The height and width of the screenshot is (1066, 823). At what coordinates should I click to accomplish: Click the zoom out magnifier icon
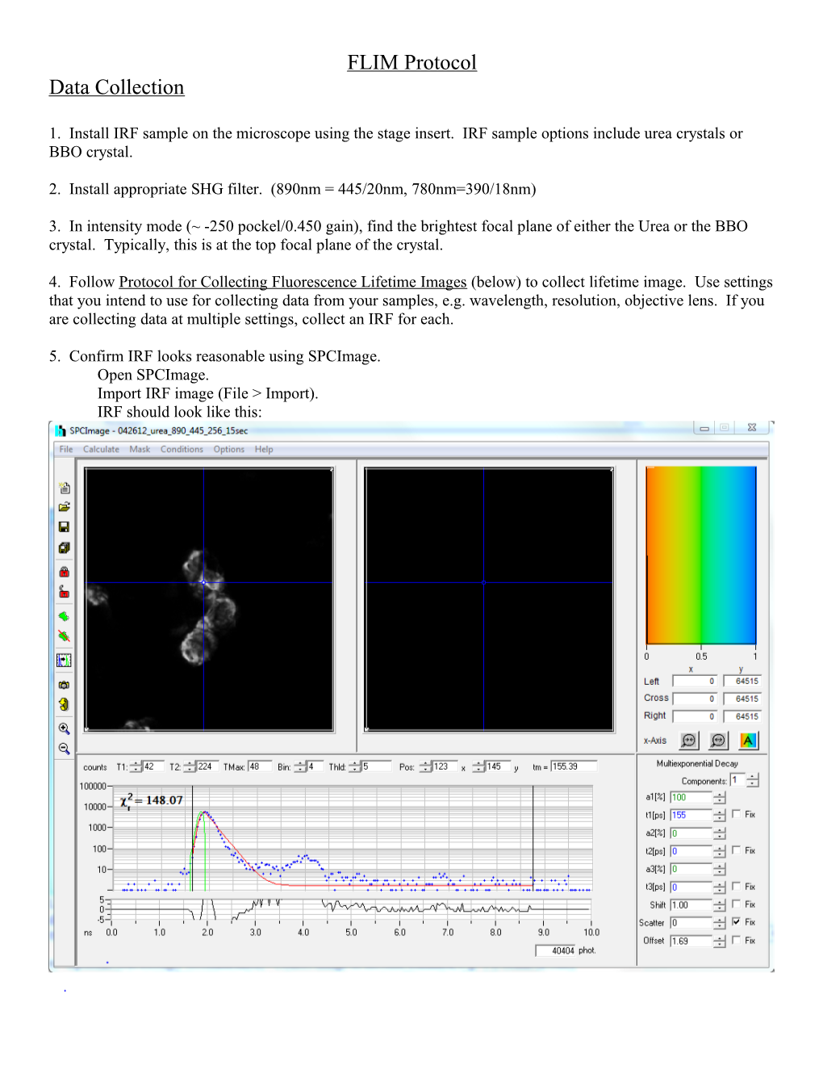[64, 749]
